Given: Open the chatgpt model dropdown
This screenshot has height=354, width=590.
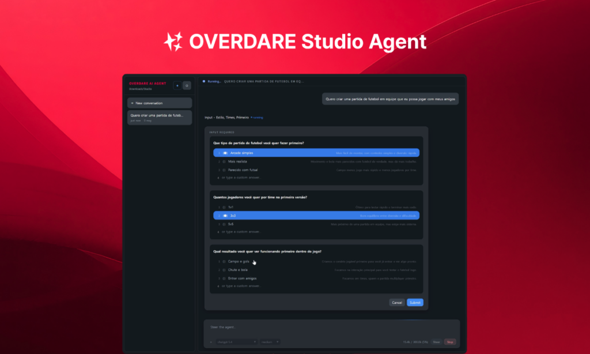Looking at the screenshot, I should pos(236,342).
